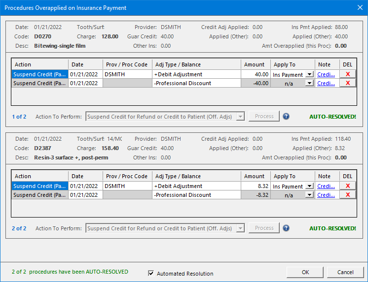The height and width of the screenshot is (282, 368).
Task: Open the note link on the -8.32 Professional Discount row
Action: pos(326,195)
